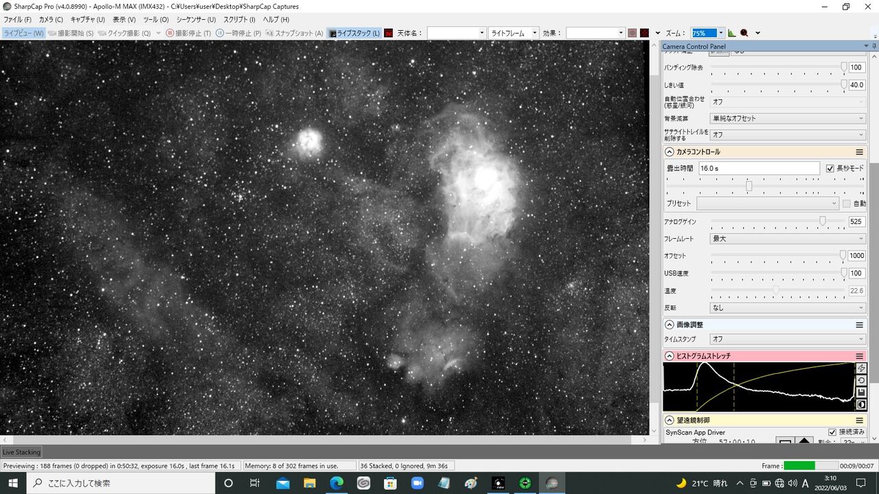Click the grey color square icon in the toolbar

coord(632,33)
